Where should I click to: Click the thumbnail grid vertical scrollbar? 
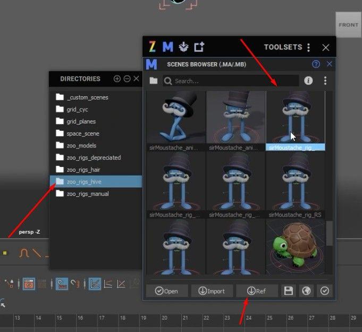(329, 234)
